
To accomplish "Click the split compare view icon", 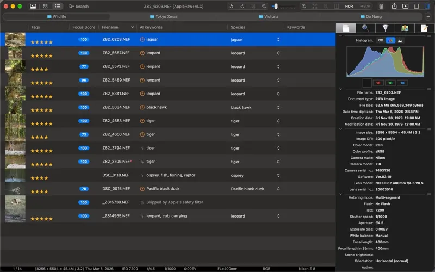I will [x=336, y=6].
